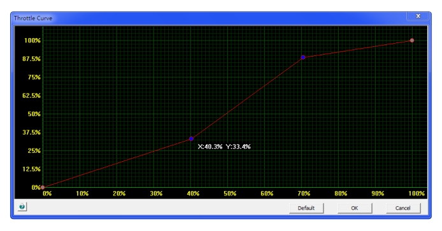442x231 pixels.
Task: Click the 12.5% vertical axis label
Action: (x=32, y=169)
